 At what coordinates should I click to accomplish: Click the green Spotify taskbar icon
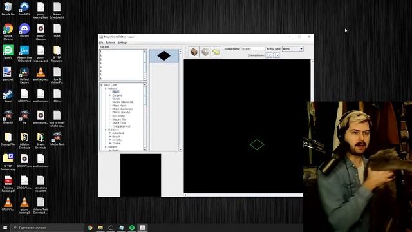132,227
